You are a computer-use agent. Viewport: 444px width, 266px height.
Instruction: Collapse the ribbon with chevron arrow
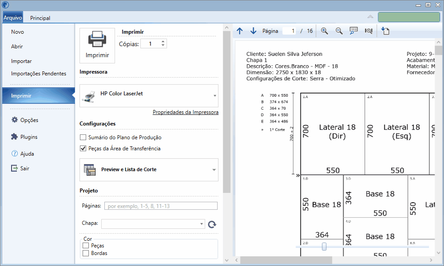(x=370, y=17)
